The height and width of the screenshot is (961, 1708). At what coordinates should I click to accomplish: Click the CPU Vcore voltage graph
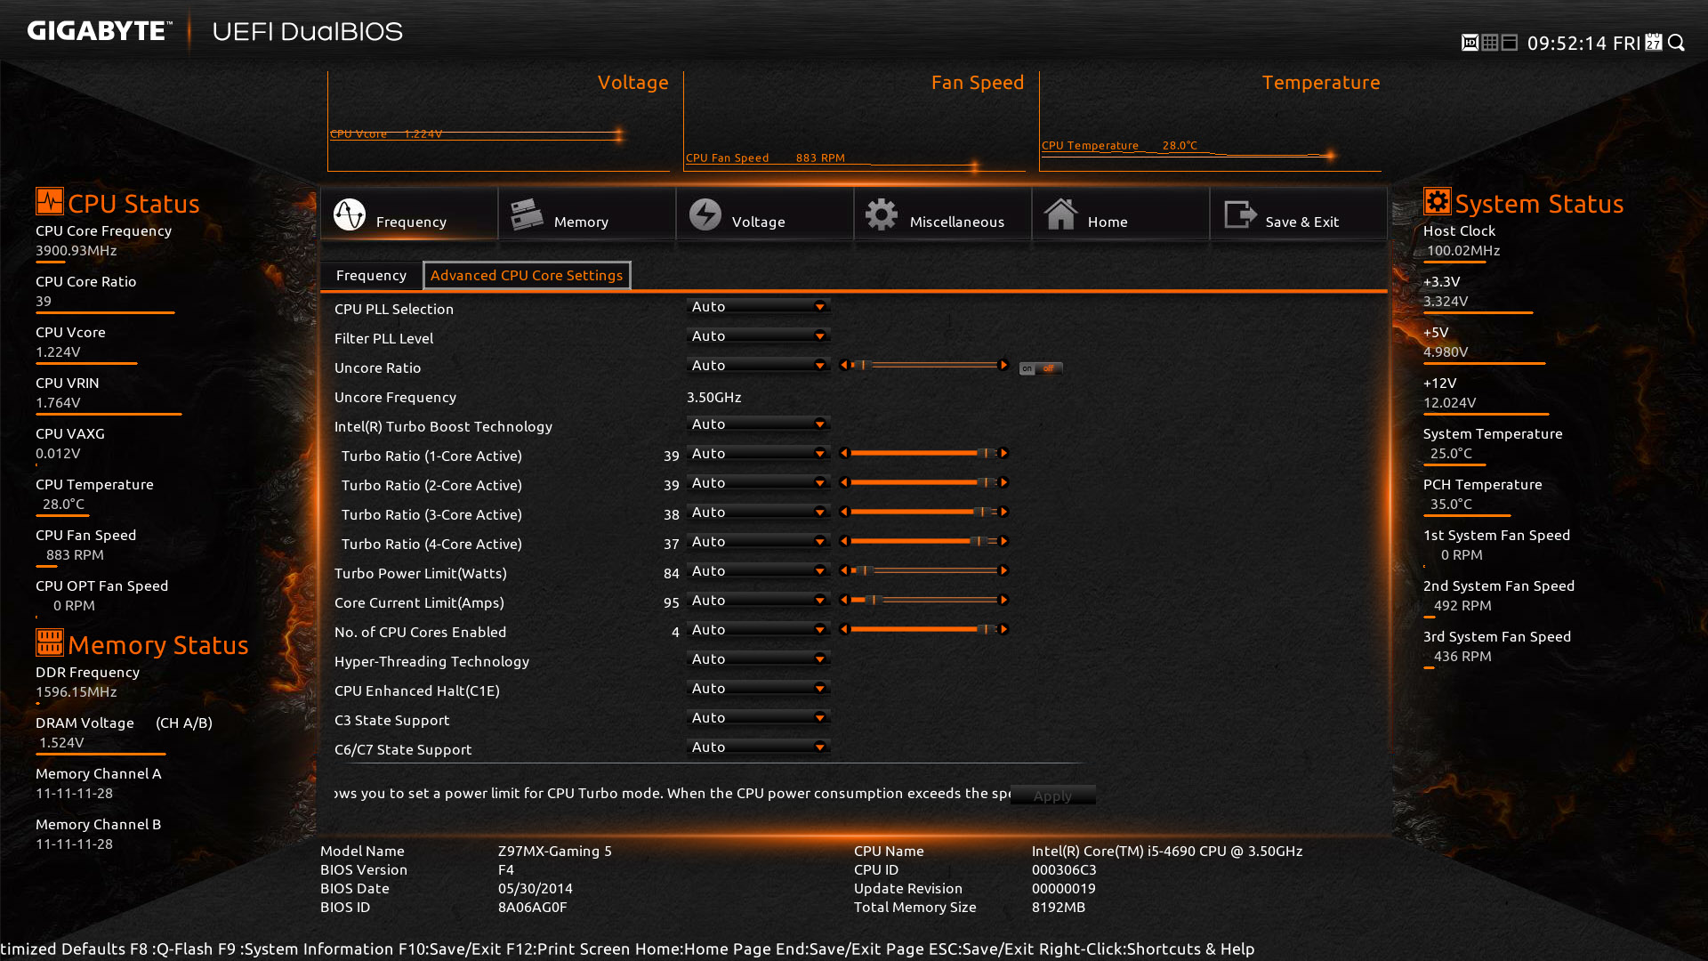498,121
